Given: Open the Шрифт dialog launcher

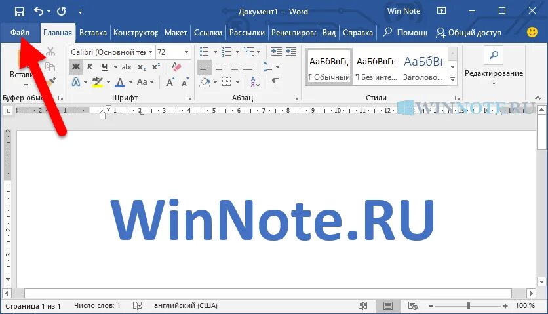Looking at the screenshot, I should pyautogui.click(x=189, y=98).
